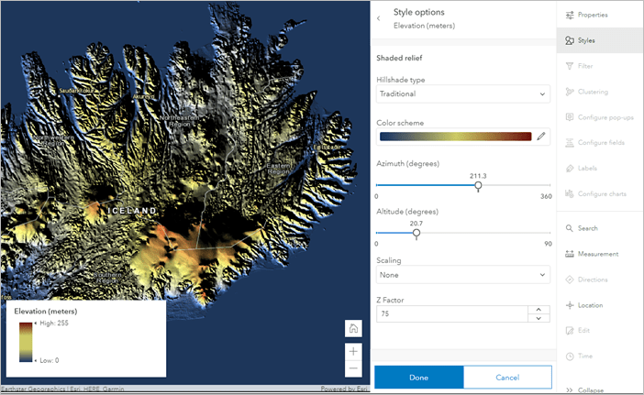Go back using Style options arrow
Screen dimensions: 644x395
click(x=378, y=18)
